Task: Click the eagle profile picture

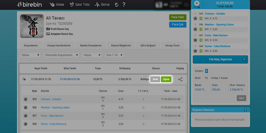Action: click(x=32, y=26)
